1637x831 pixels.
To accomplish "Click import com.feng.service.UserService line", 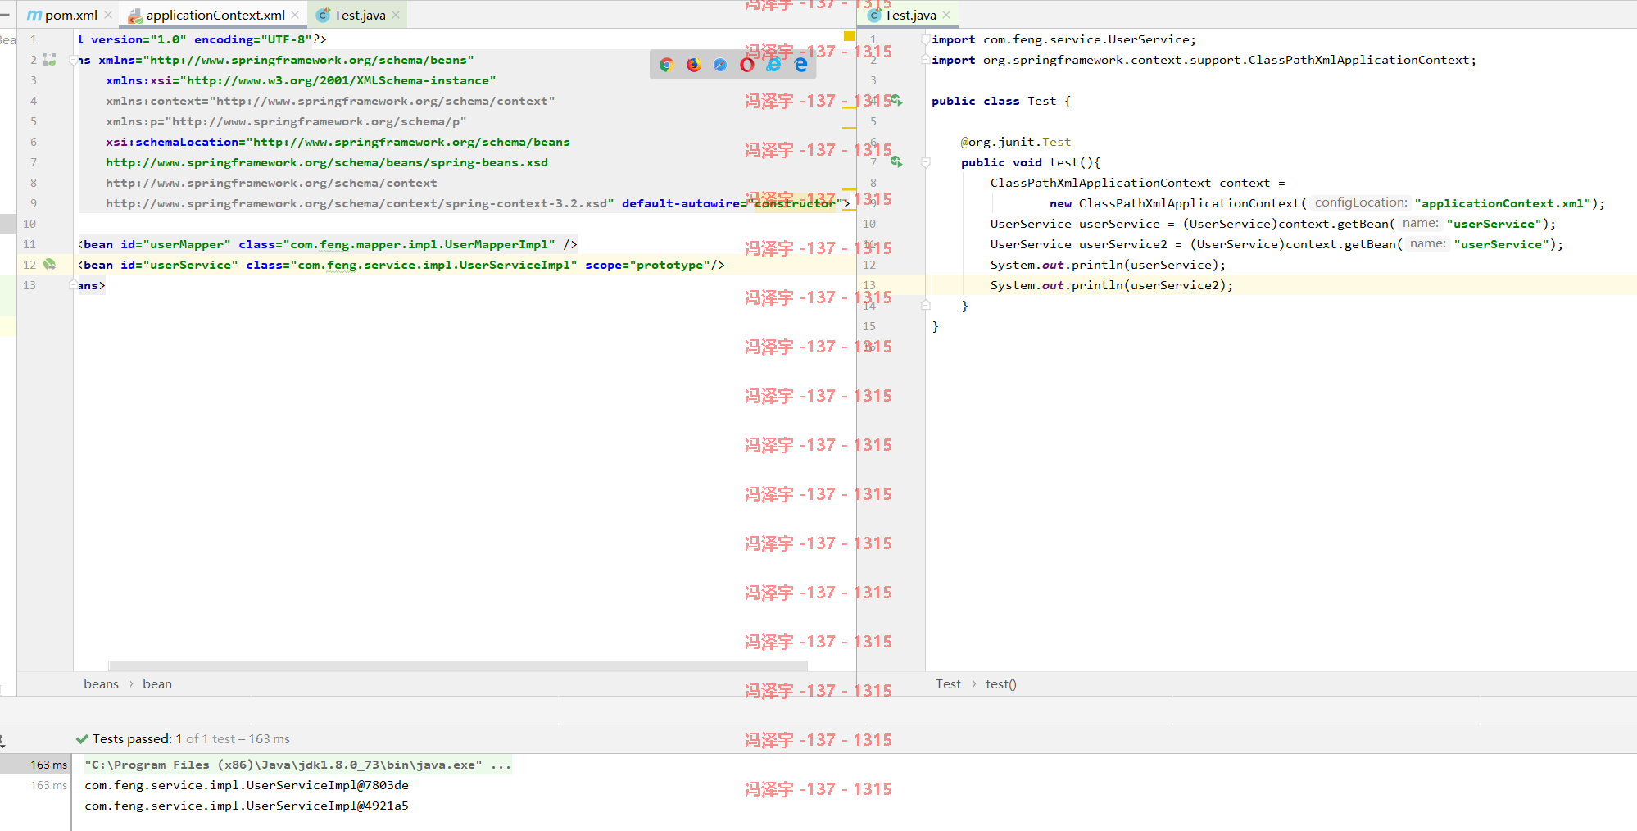I will coord(1063,39).
